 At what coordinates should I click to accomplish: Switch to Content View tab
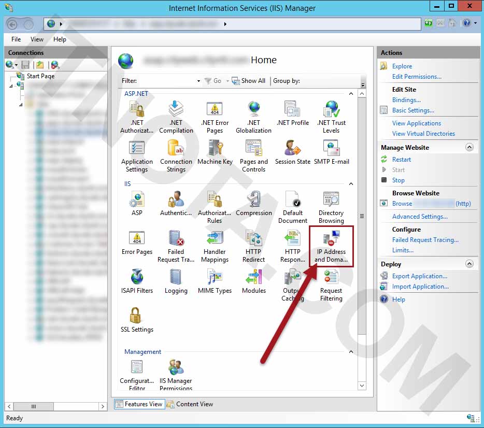click(x=195, y=404)
